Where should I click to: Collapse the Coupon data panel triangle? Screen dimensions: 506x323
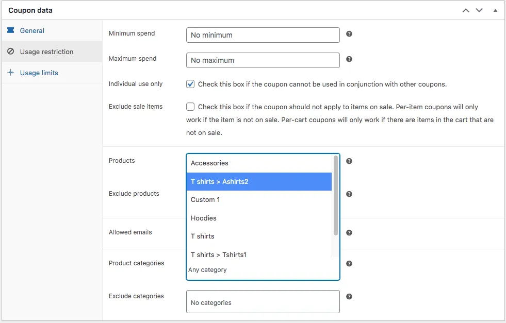496,10
